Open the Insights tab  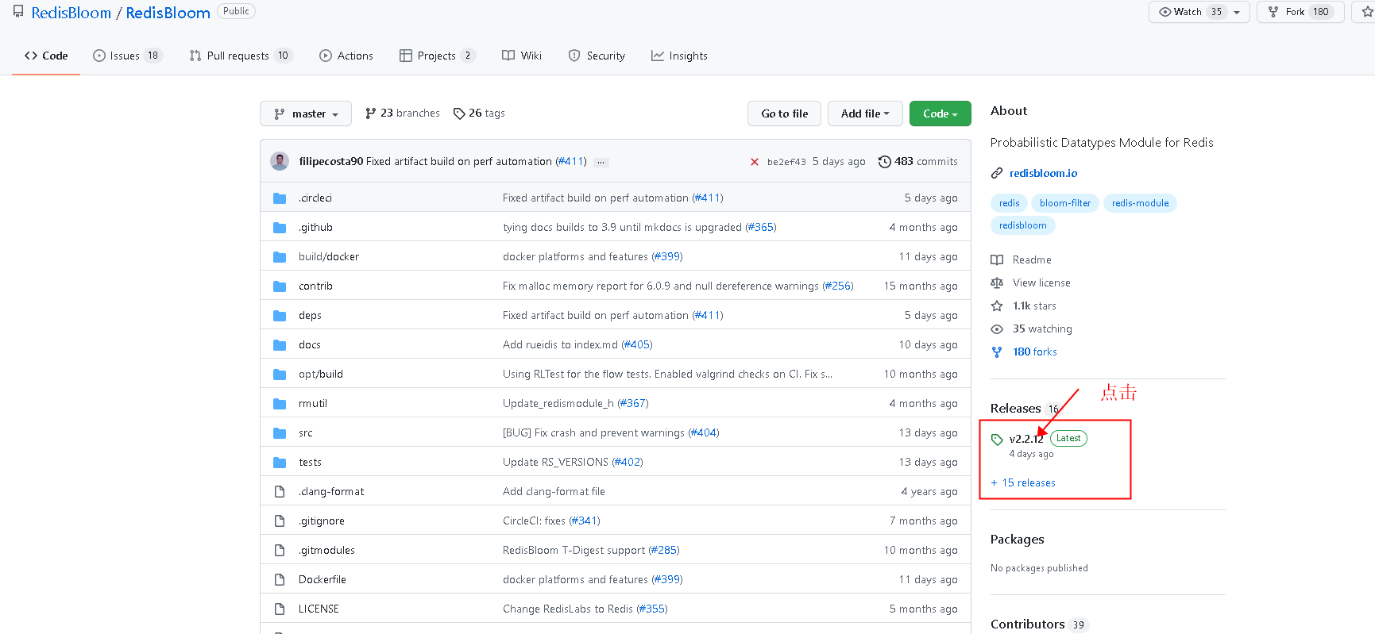click(x=679, y=56)
